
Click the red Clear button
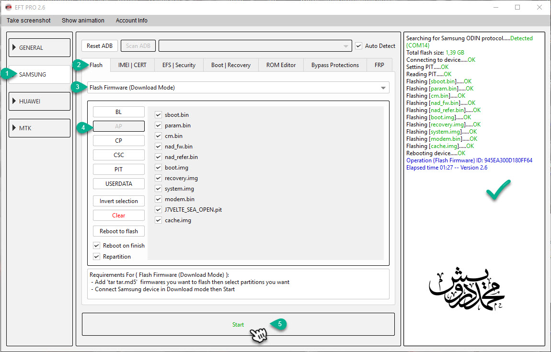[x=118, y=216]
